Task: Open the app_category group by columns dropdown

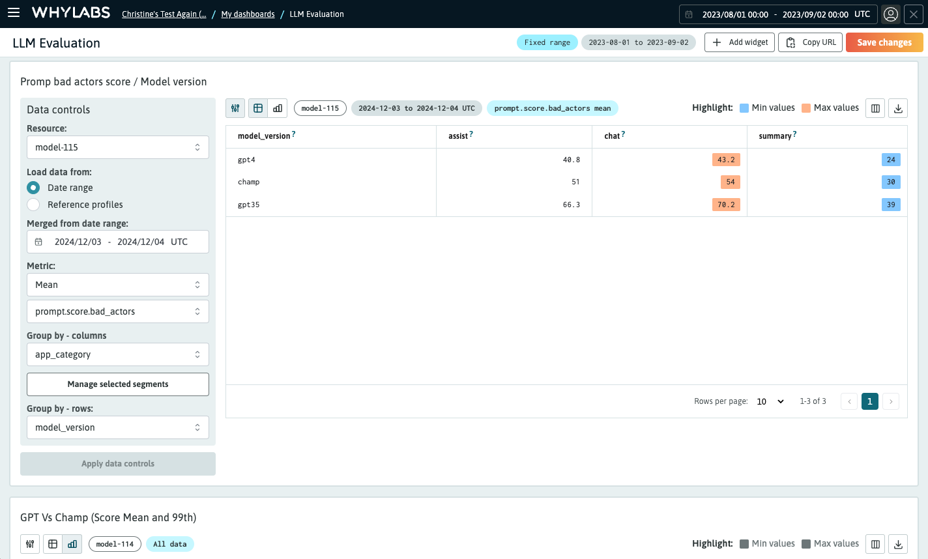Action: tap(118, 354)
